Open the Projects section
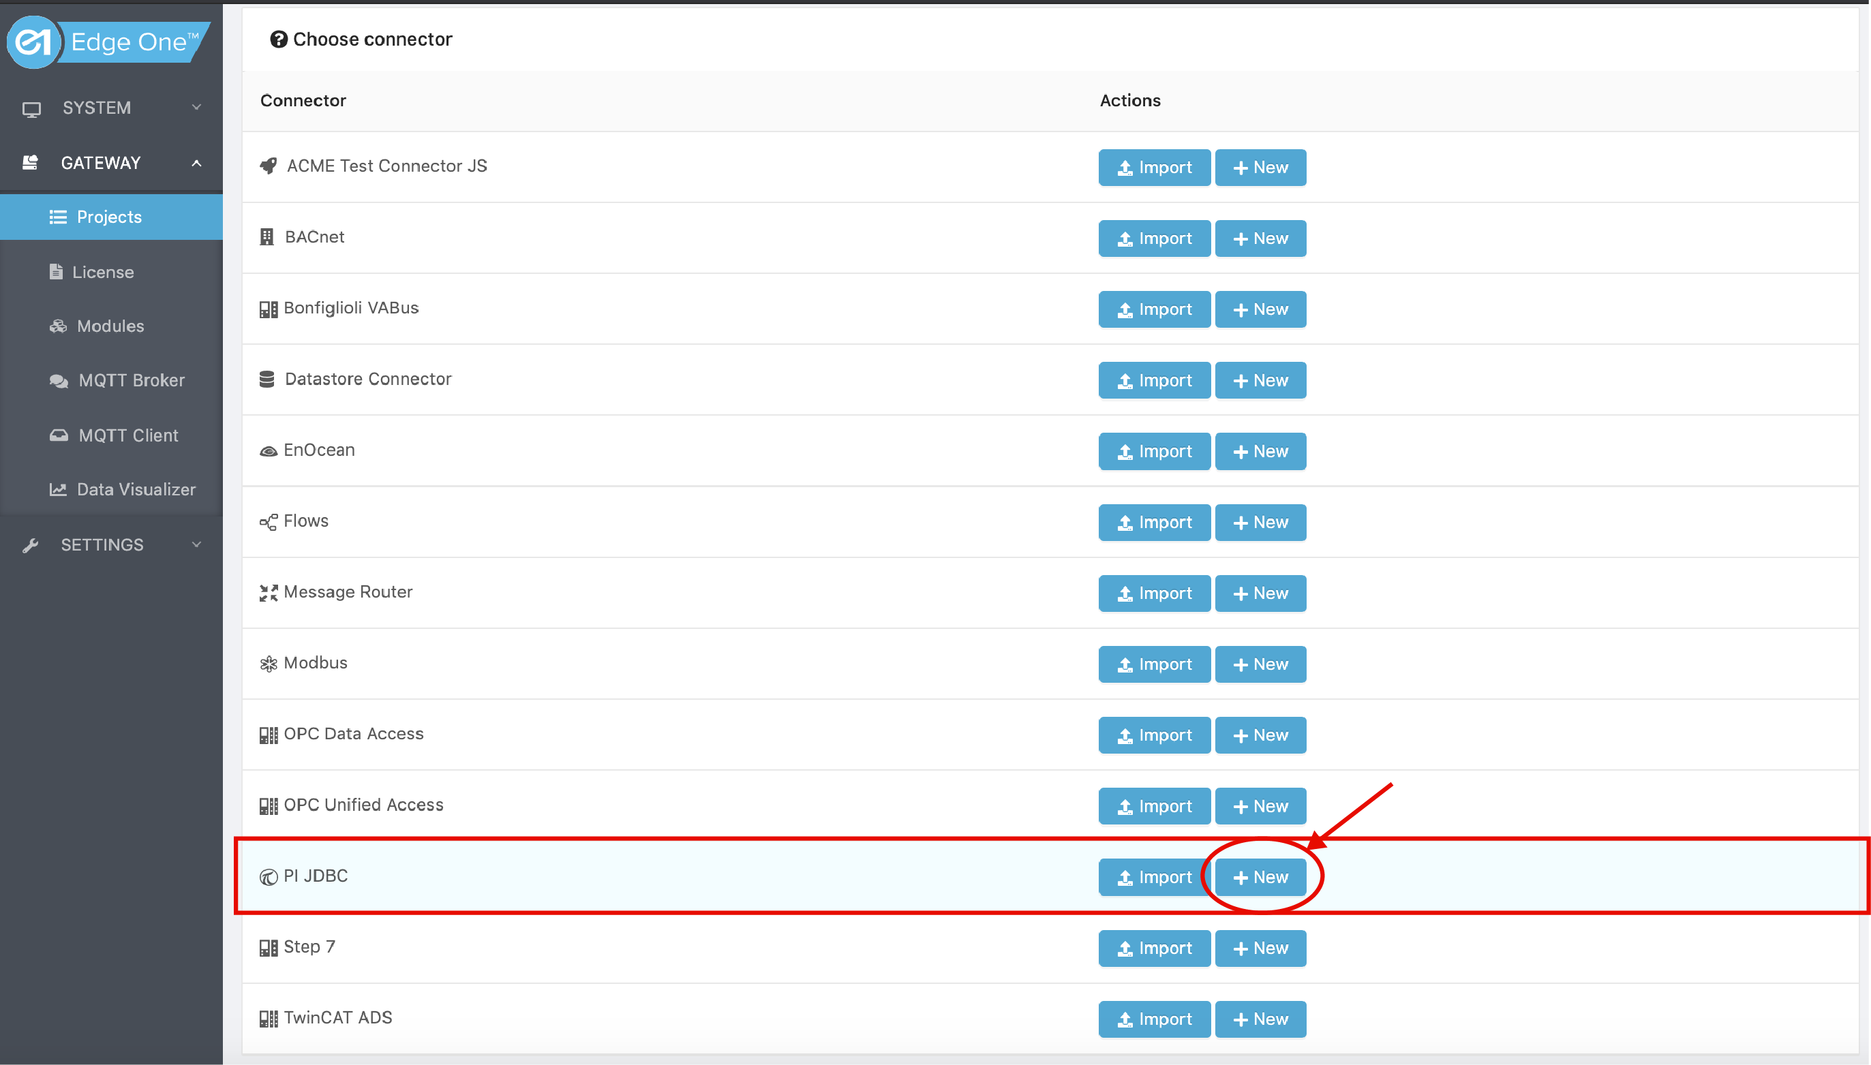Screen dimensions: 1871x1065 coord(109,217)
